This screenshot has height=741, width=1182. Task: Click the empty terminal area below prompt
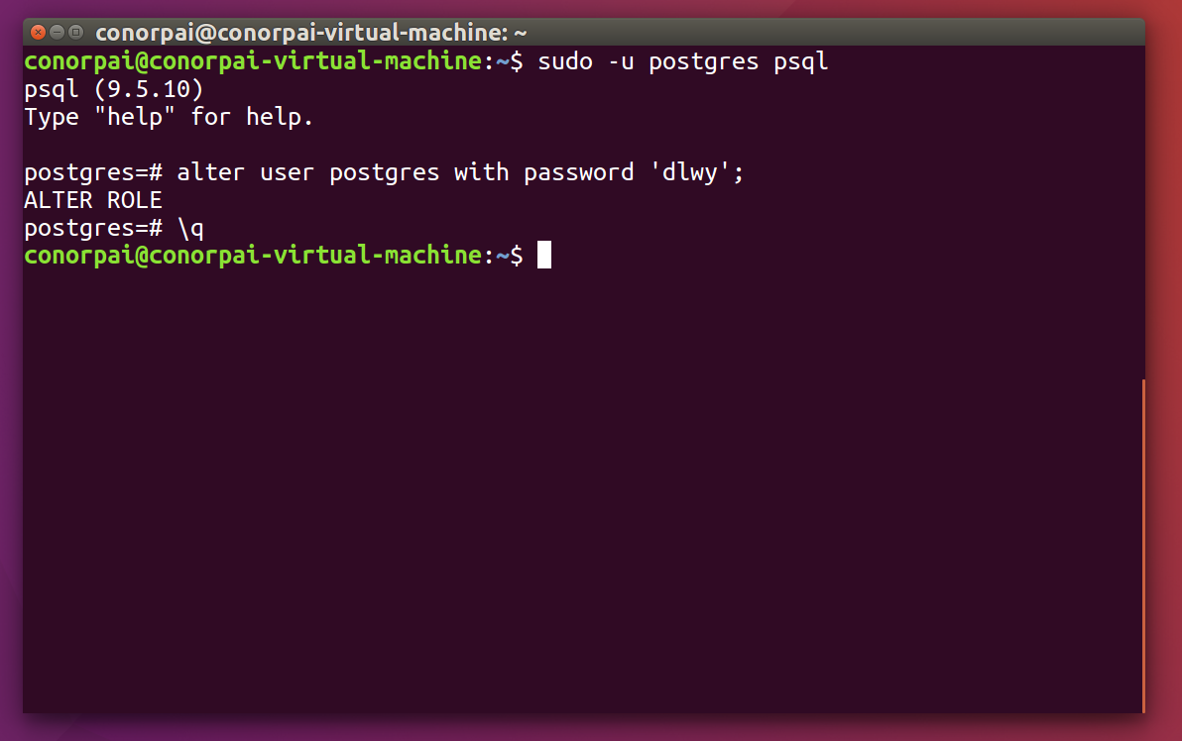coord(582,489)
